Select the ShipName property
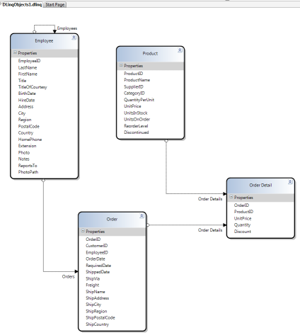Screen dimensions: 300x335 [x=96, y=292]
